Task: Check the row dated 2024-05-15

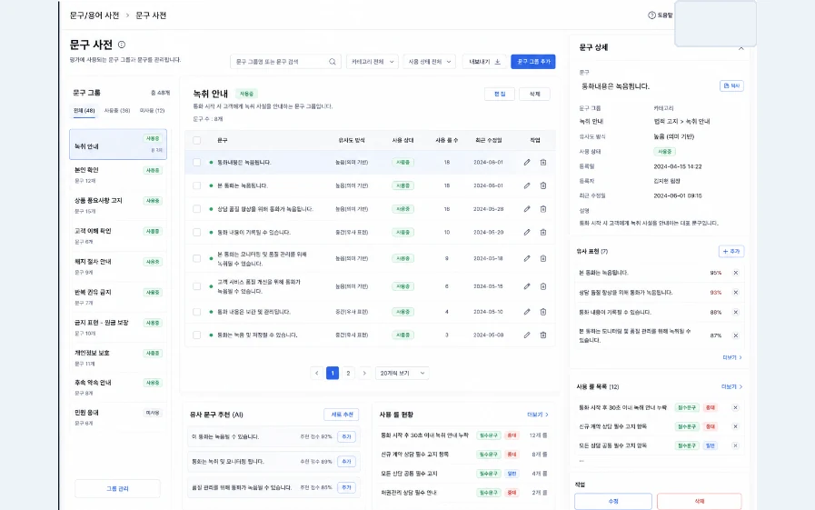Action: 196,286
